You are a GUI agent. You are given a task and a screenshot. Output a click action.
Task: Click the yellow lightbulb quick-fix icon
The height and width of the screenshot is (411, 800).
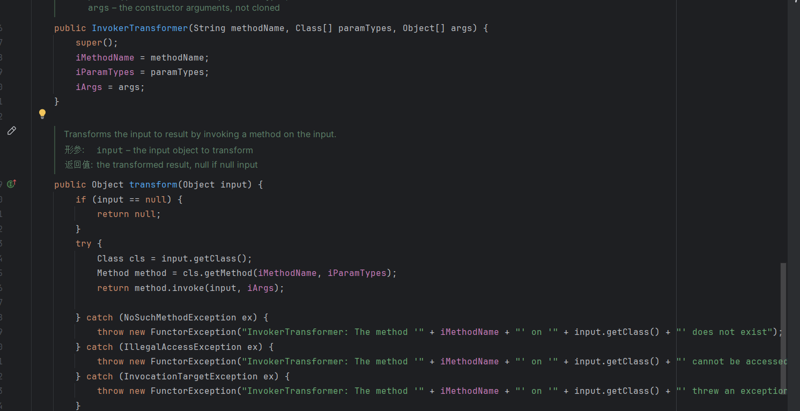pyautogui.click(x=42, y=114)
